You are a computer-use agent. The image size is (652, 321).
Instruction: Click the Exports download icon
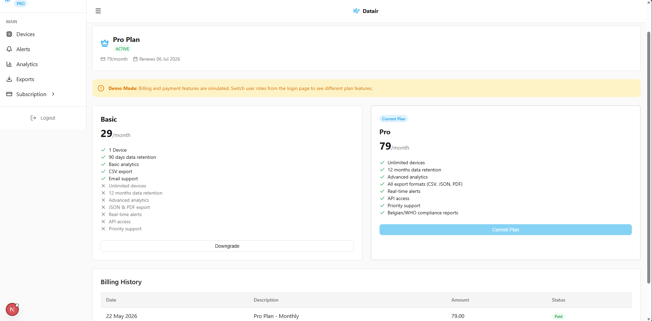[9, 79]
